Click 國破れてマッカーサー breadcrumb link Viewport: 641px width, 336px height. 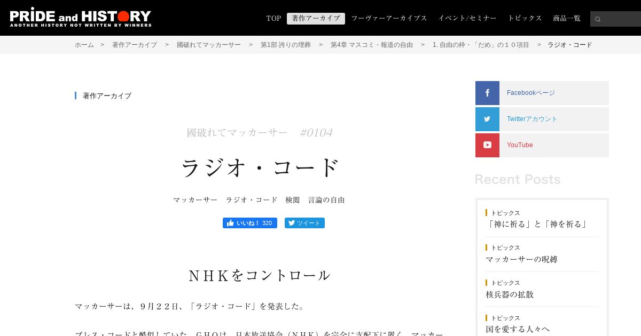pyautogui.click(x=209, y=45)
